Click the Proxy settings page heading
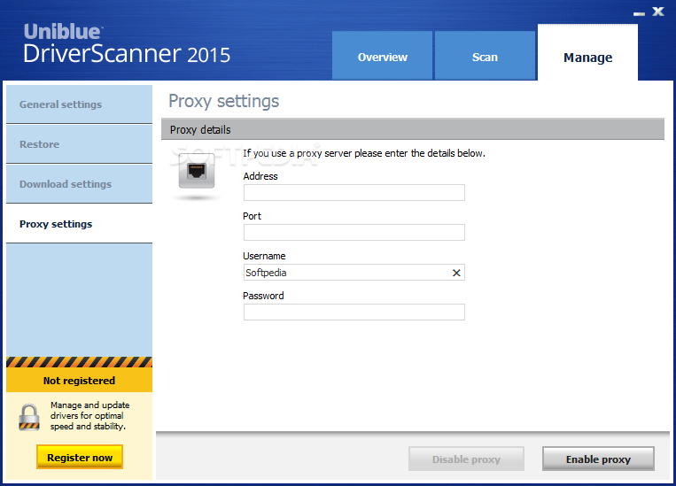 point(224,102)
